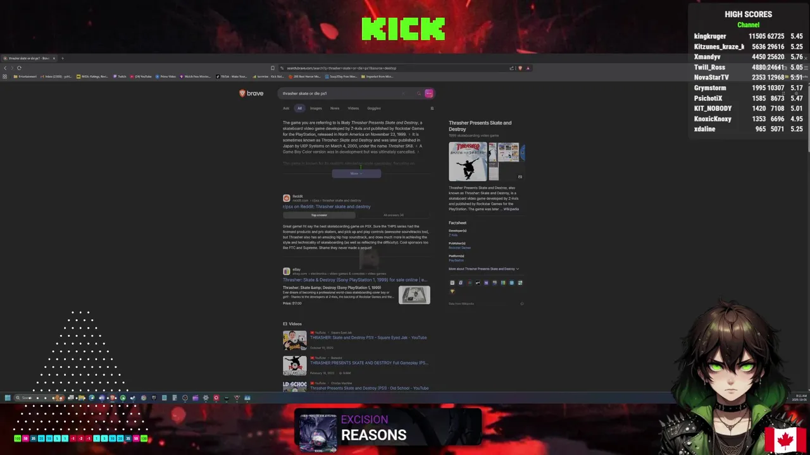Click the Reddit favicon in results
Image resolution: width=810 pixels, height=455 pixels.
coord(287,198)
